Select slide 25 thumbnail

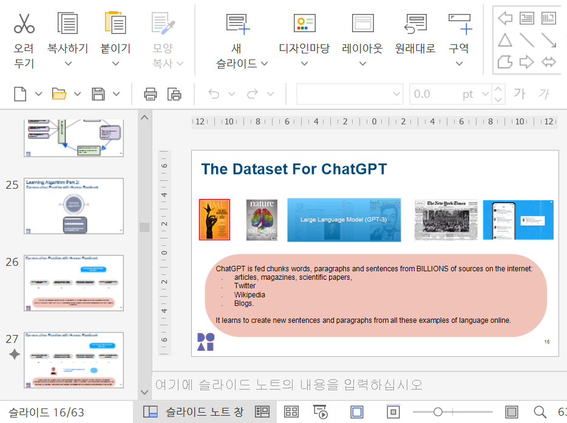pyautogui.click(x=74, y=206)
